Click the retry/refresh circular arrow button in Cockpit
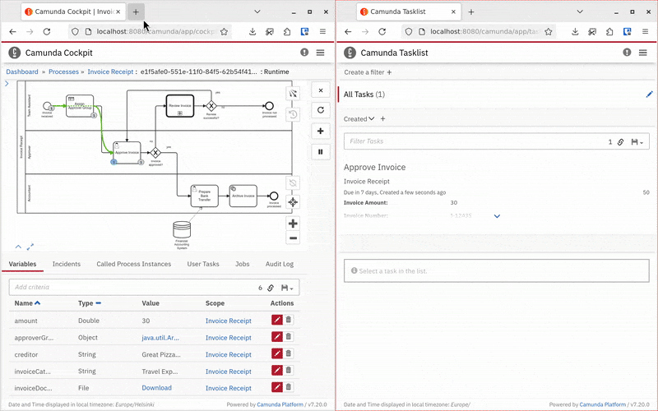Image resolution: width=658 pixels, height=411 pixels. click(321, 110)
